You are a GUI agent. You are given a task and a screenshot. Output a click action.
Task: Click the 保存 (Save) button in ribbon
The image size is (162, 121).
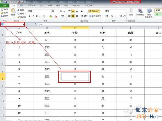point(5,16)
